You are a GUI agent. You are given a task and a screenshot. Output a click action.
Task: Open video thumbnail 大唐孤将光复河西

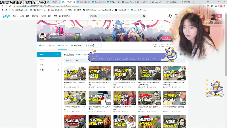click(125, 98)
